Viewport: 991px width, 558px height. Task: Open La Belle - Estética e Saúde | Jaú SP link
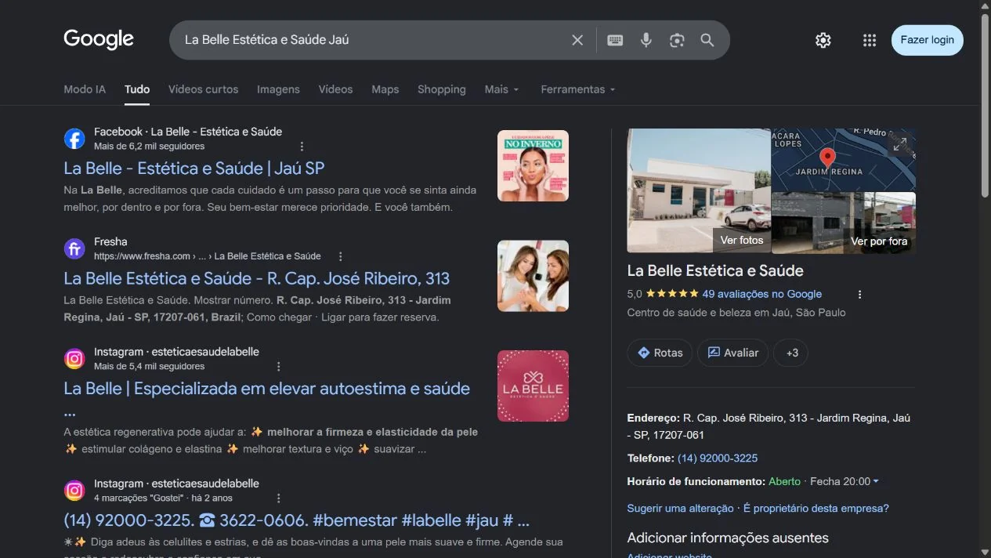tap(193, 168)
